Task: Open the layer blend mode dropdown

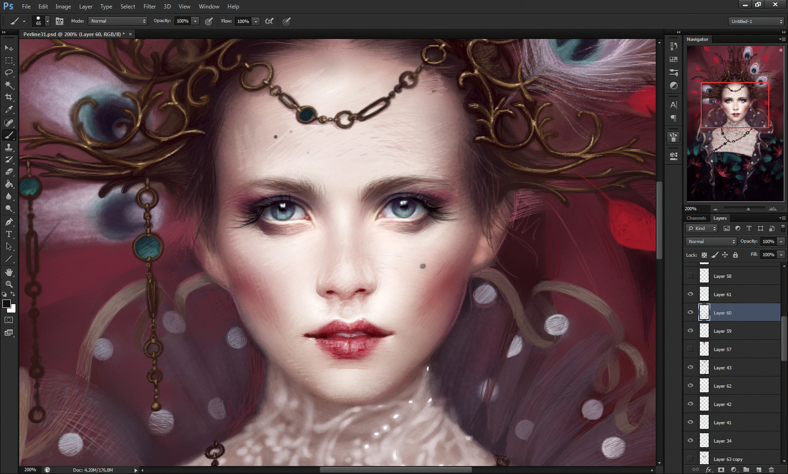Action: (x=711, y=242)
